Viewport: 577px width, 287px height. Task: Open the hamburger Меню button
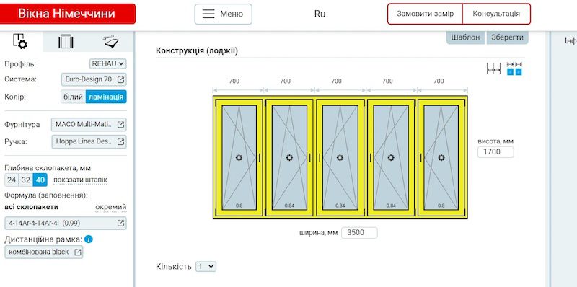224,14
